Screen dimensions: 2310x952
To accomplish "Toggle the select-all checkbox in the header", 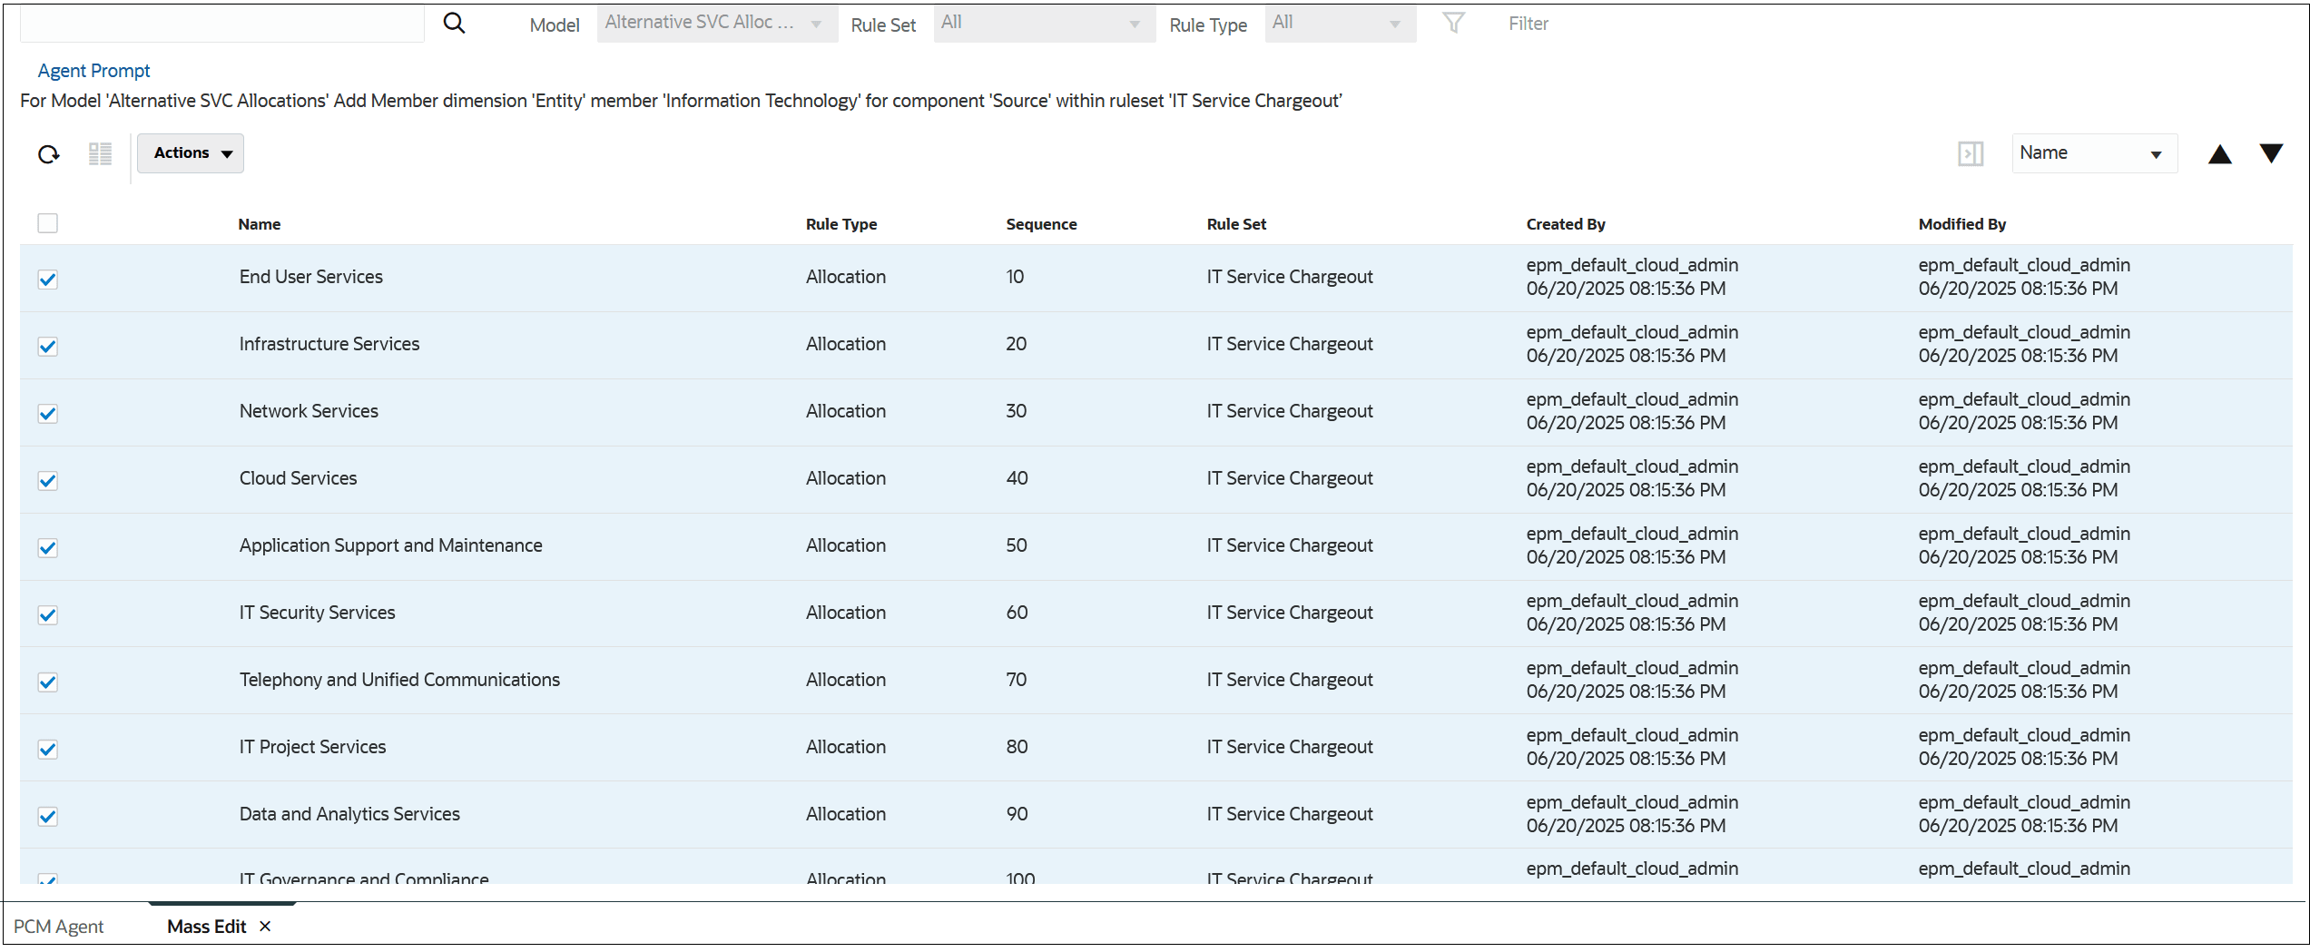I will pos(47,222).
